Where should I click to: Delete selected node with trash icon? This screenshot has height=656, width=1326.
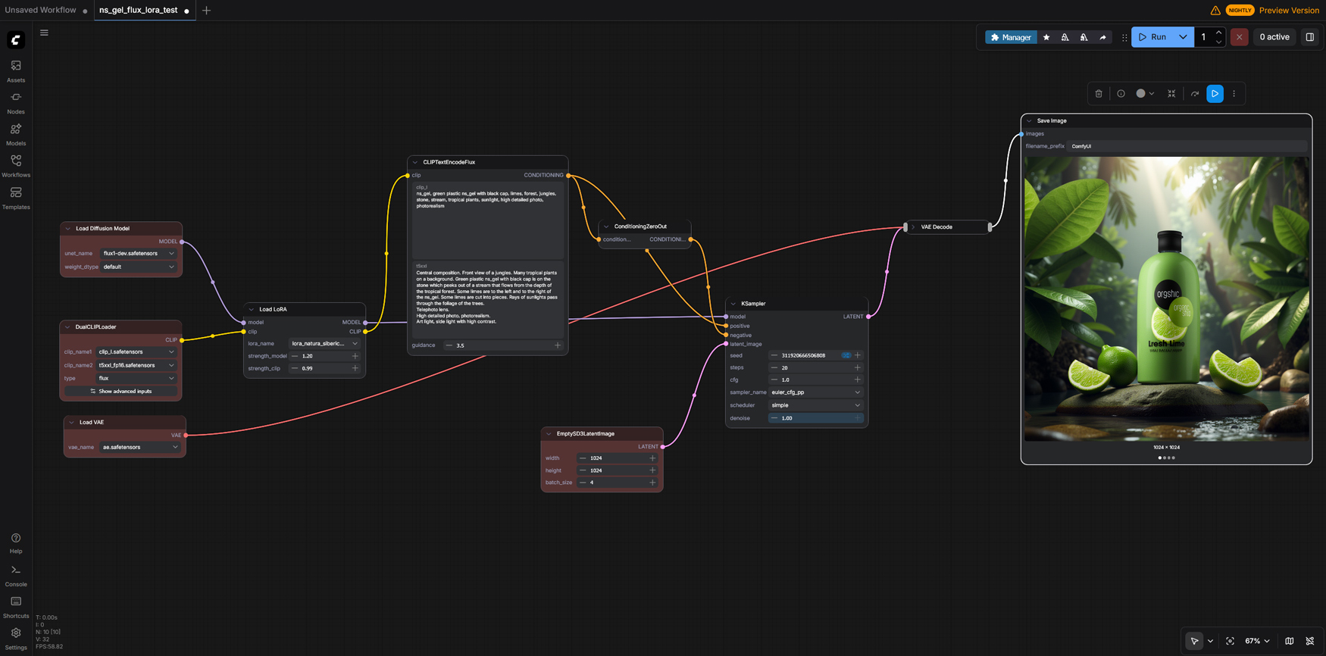click(x=1099, y=94)
